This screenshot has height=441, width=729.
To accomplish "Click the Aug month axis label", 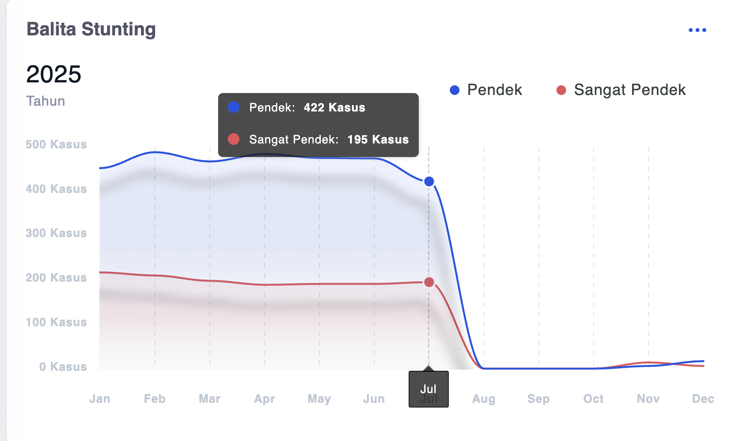I will [x=484, y=399].
